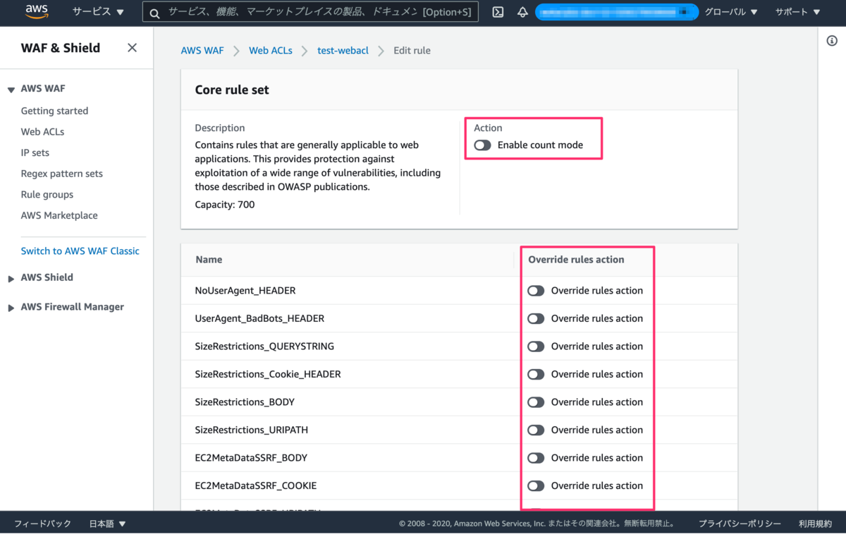Click Web ACLs breadcrumb link
This screenshot has width=846, height=549.
[x=271, y=51]
